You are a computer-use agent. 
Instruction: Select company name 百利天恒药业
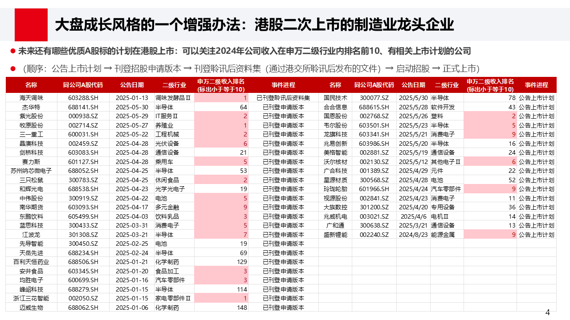(32, 262)
